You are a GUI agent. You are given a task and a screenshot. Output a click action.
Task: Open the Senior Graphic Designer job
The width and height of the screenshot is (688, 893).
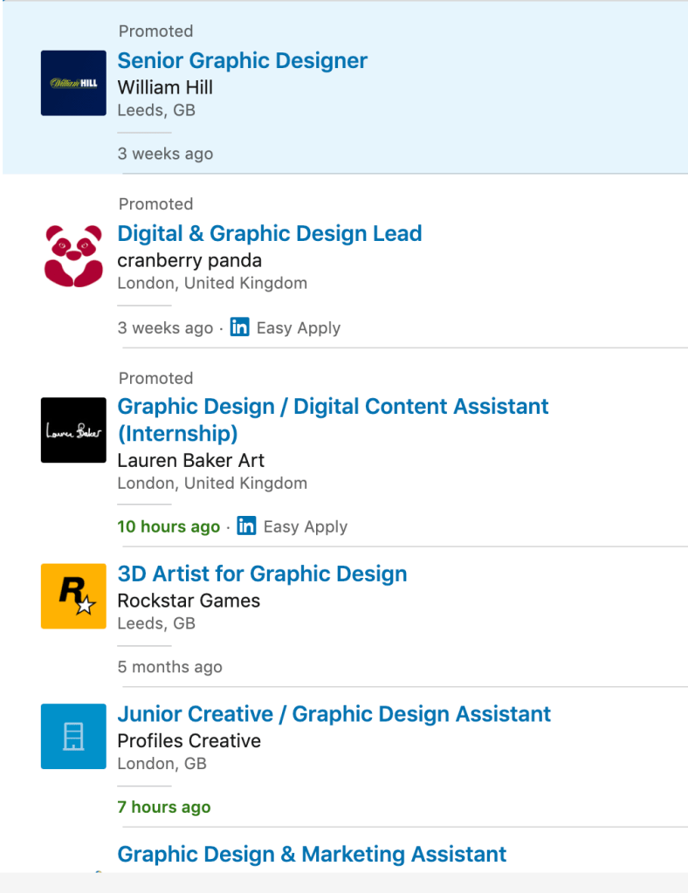pyautogui.click(x=243, y=61)
